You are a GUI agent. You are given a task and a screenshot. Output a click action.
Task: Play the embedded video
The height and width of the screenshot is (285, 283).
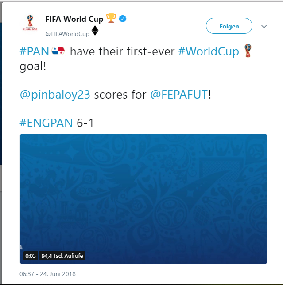point(143,199)
